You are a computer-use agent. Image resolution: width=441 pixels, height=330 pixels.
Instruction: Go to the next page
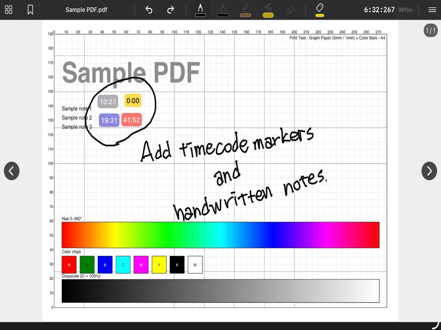[x=429, y=171]
